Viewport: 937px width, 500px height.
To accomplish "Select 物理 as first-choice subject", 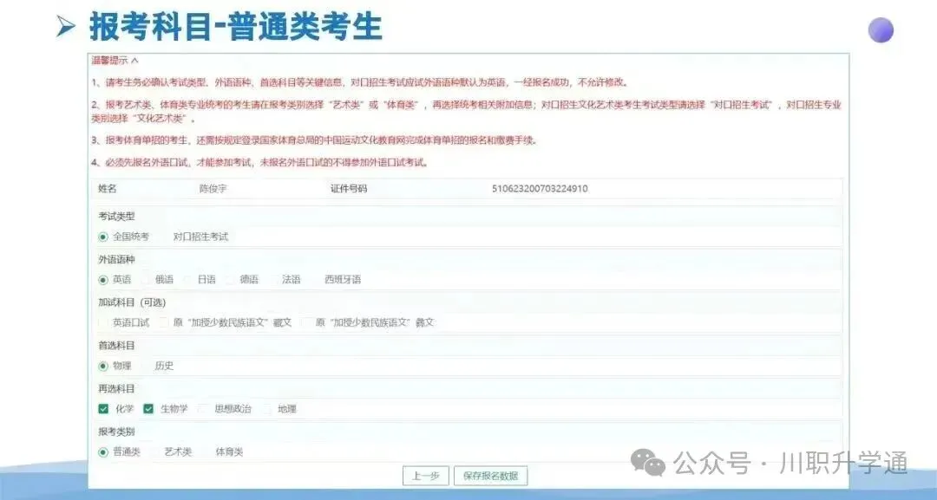I will tap(103, 366).
